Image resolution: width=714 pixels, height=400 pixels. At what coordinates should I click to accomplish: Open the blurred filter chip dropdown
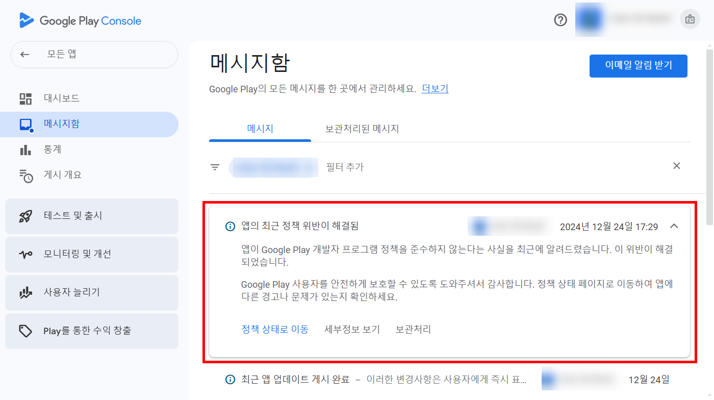tap(273, 167)
